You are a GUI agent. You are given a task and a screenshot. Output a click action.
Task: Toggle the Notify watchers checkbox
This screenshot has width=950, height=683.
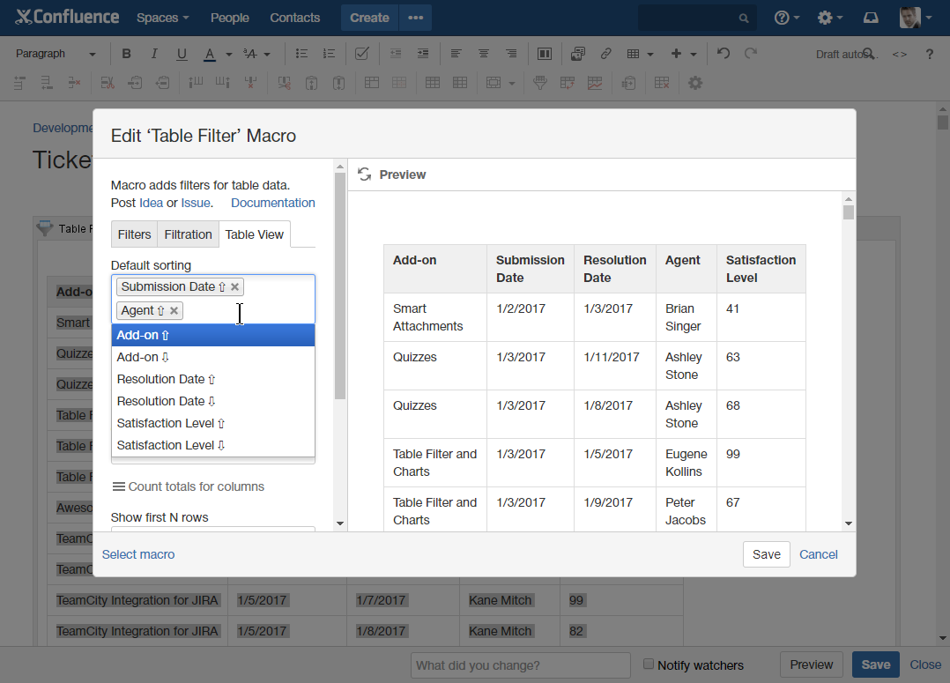pyautogui.click(x=649, y=664)
